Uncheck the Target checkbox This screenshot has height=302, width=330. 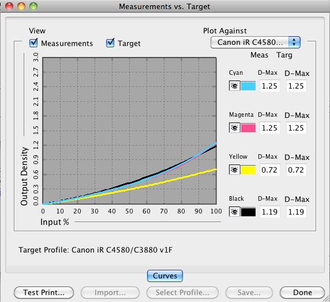coord(110,43)
